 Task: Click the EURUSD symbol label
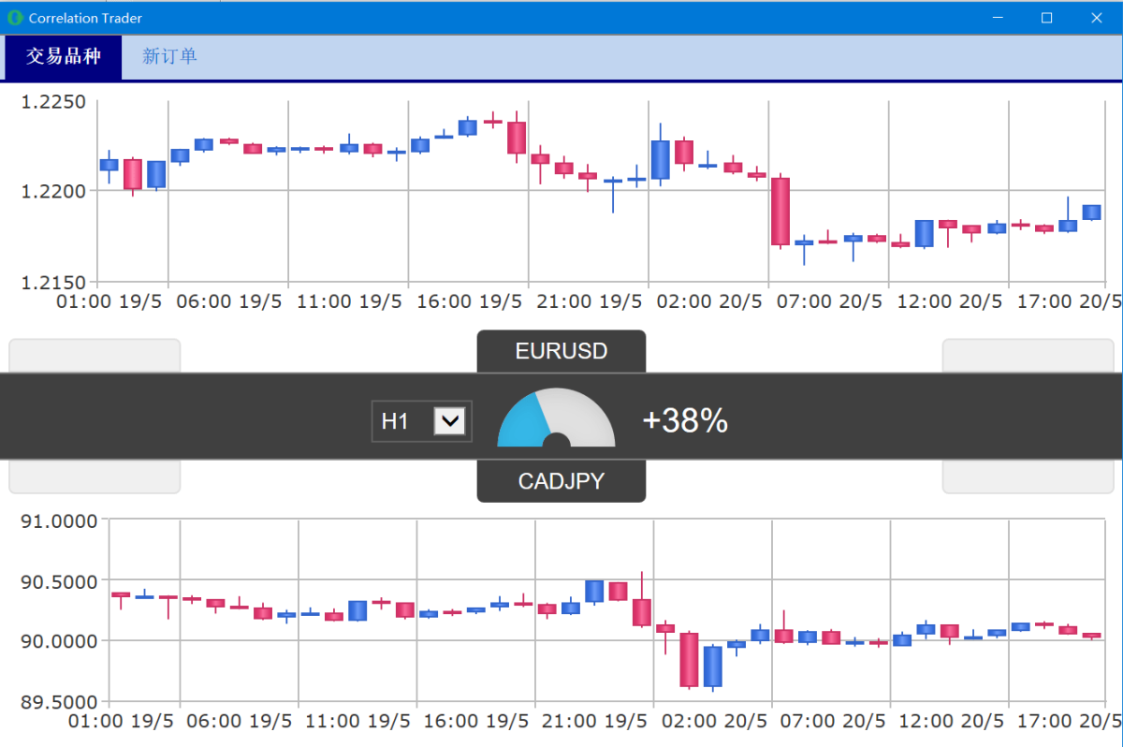(561, 351)
